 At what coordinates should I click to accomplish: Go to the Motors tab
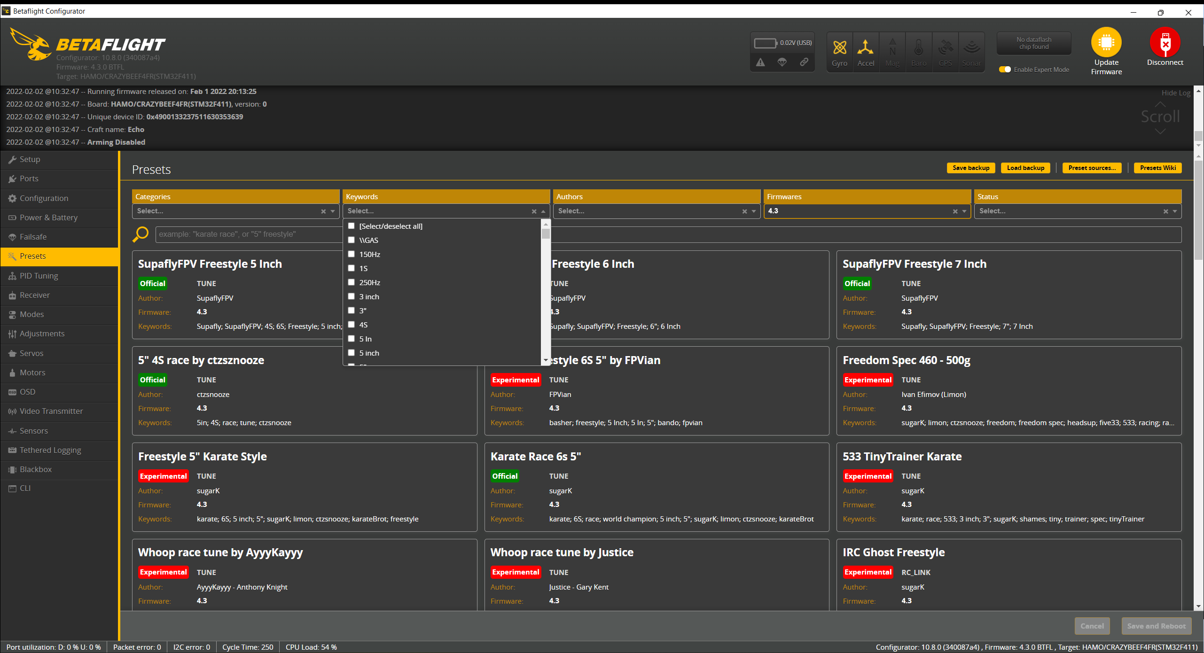pos(32,373)
